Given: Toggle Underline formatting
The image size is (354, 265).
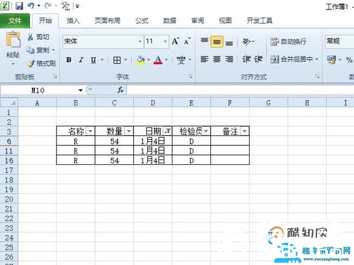Looking at the screenshot, I should point(94,60).
